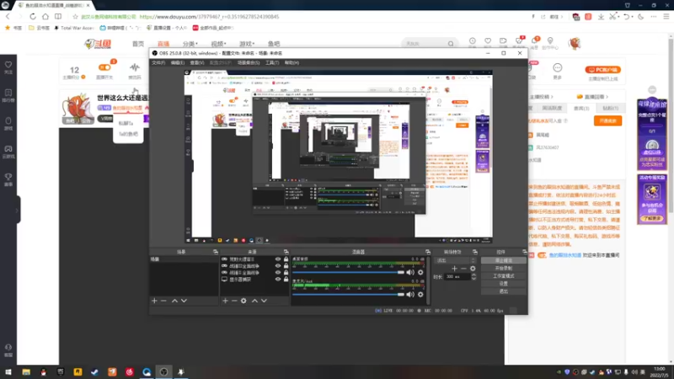Screen dimensions: 674x379
Task: Mute the desktop audio channel
Action: [410, 272]
